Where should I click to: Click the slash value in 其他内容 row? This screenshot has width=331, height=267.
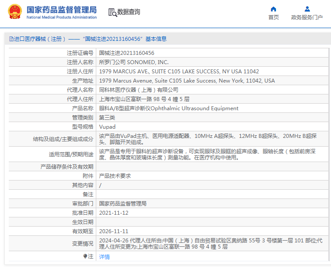pyautogui.click(x=100, y=185)
